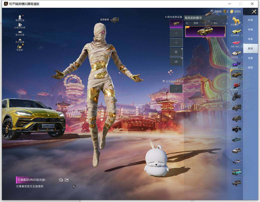Select the monster truck vehicle
260x202 pixels.
pyautogui.click(x=236, y=129)
